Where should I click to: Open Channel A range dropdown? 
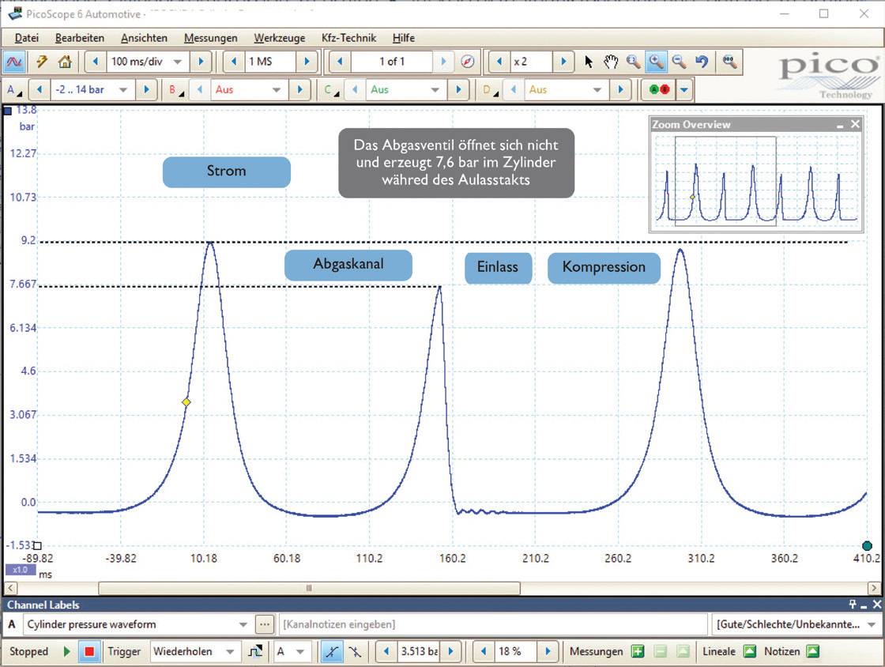[122, 90]
